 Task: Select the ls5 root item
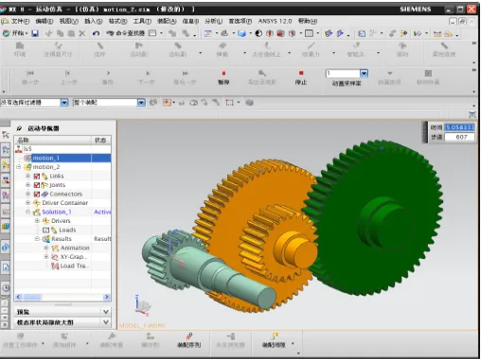pyautogui.click(x=27, y=149)
